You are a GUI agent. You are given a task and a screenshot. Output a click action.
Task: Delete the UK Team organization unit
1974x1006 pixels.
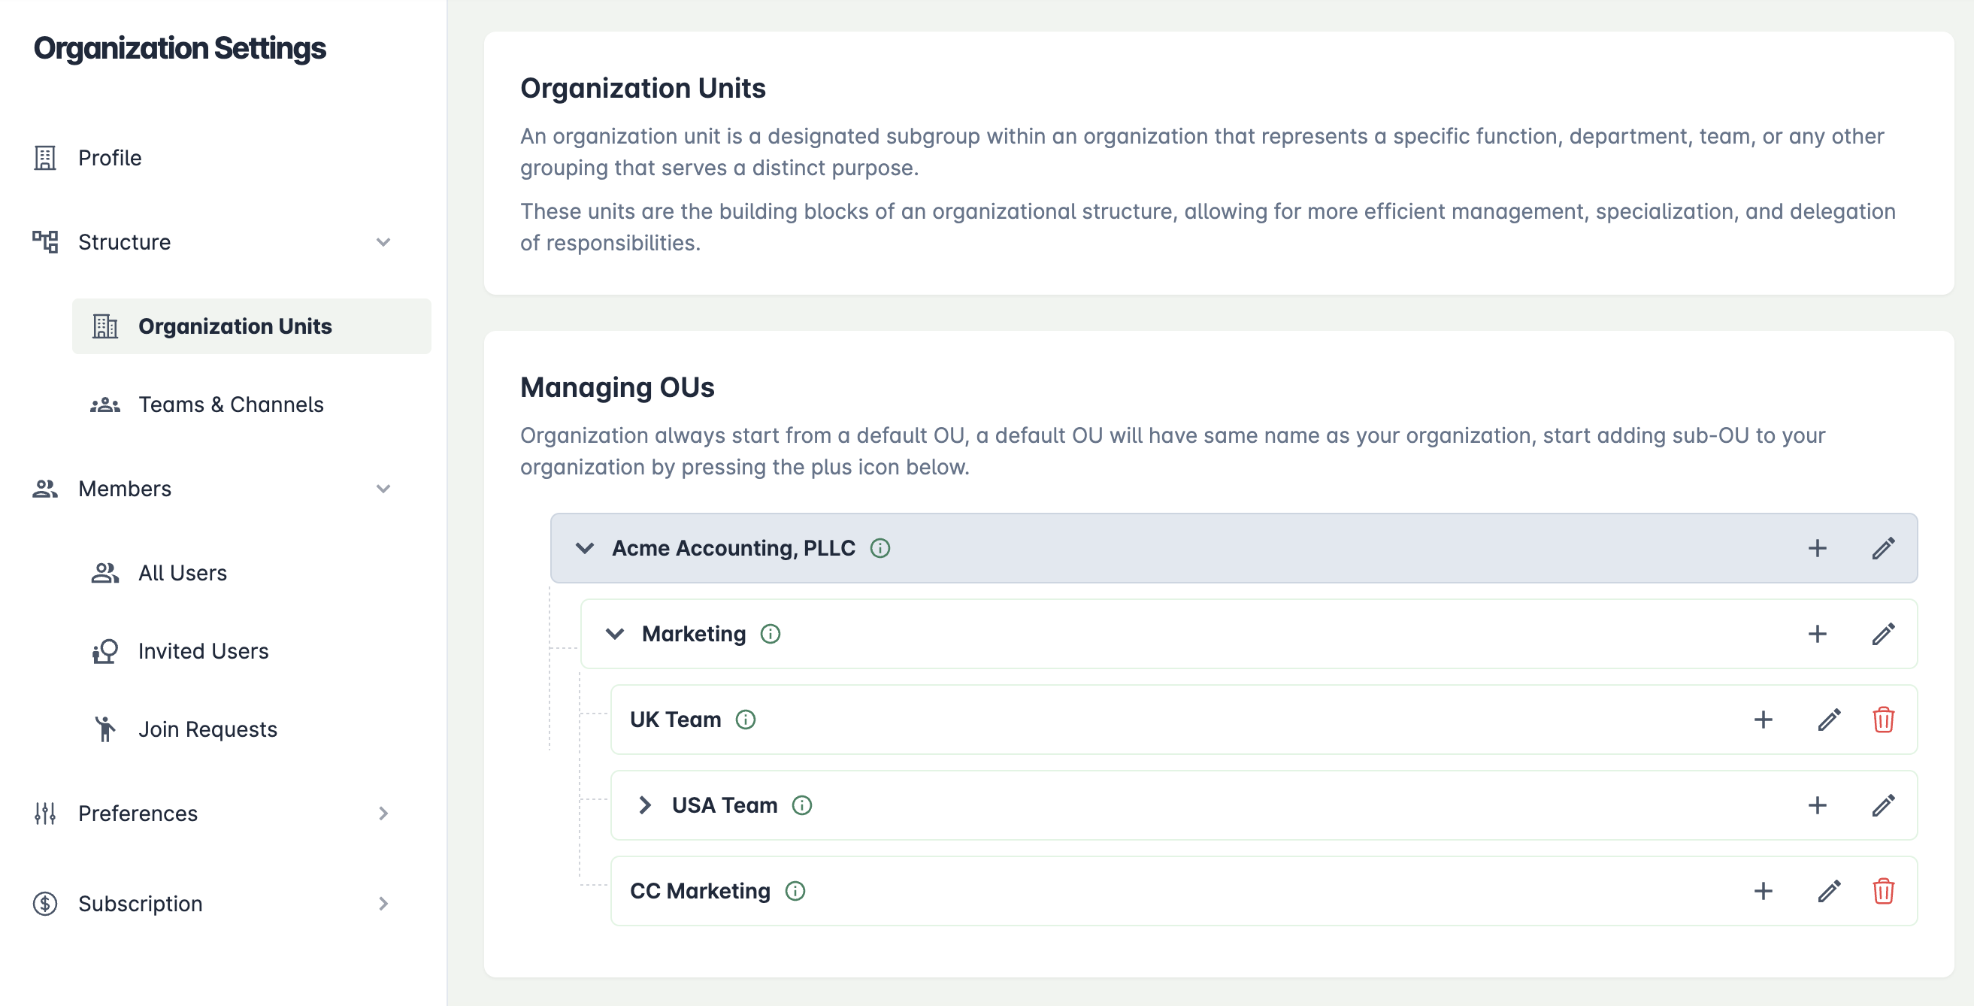click(1883, 720)
